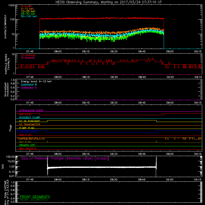Select the BAD_PACKETS flag label
This screenshot has height=205, width=205.
pyautogui.click(x=28, y=149)
